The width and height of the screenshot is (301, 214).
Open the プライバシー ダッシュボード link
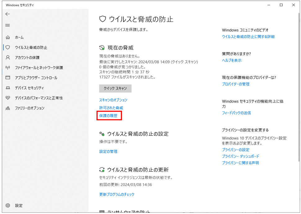[240, 156]
